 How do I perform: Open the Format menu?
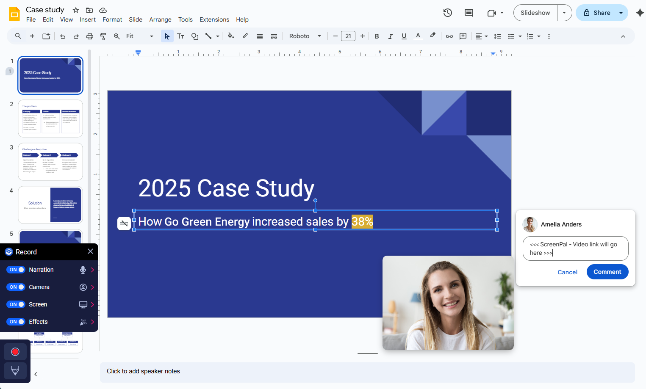click(x=112, y=19)
